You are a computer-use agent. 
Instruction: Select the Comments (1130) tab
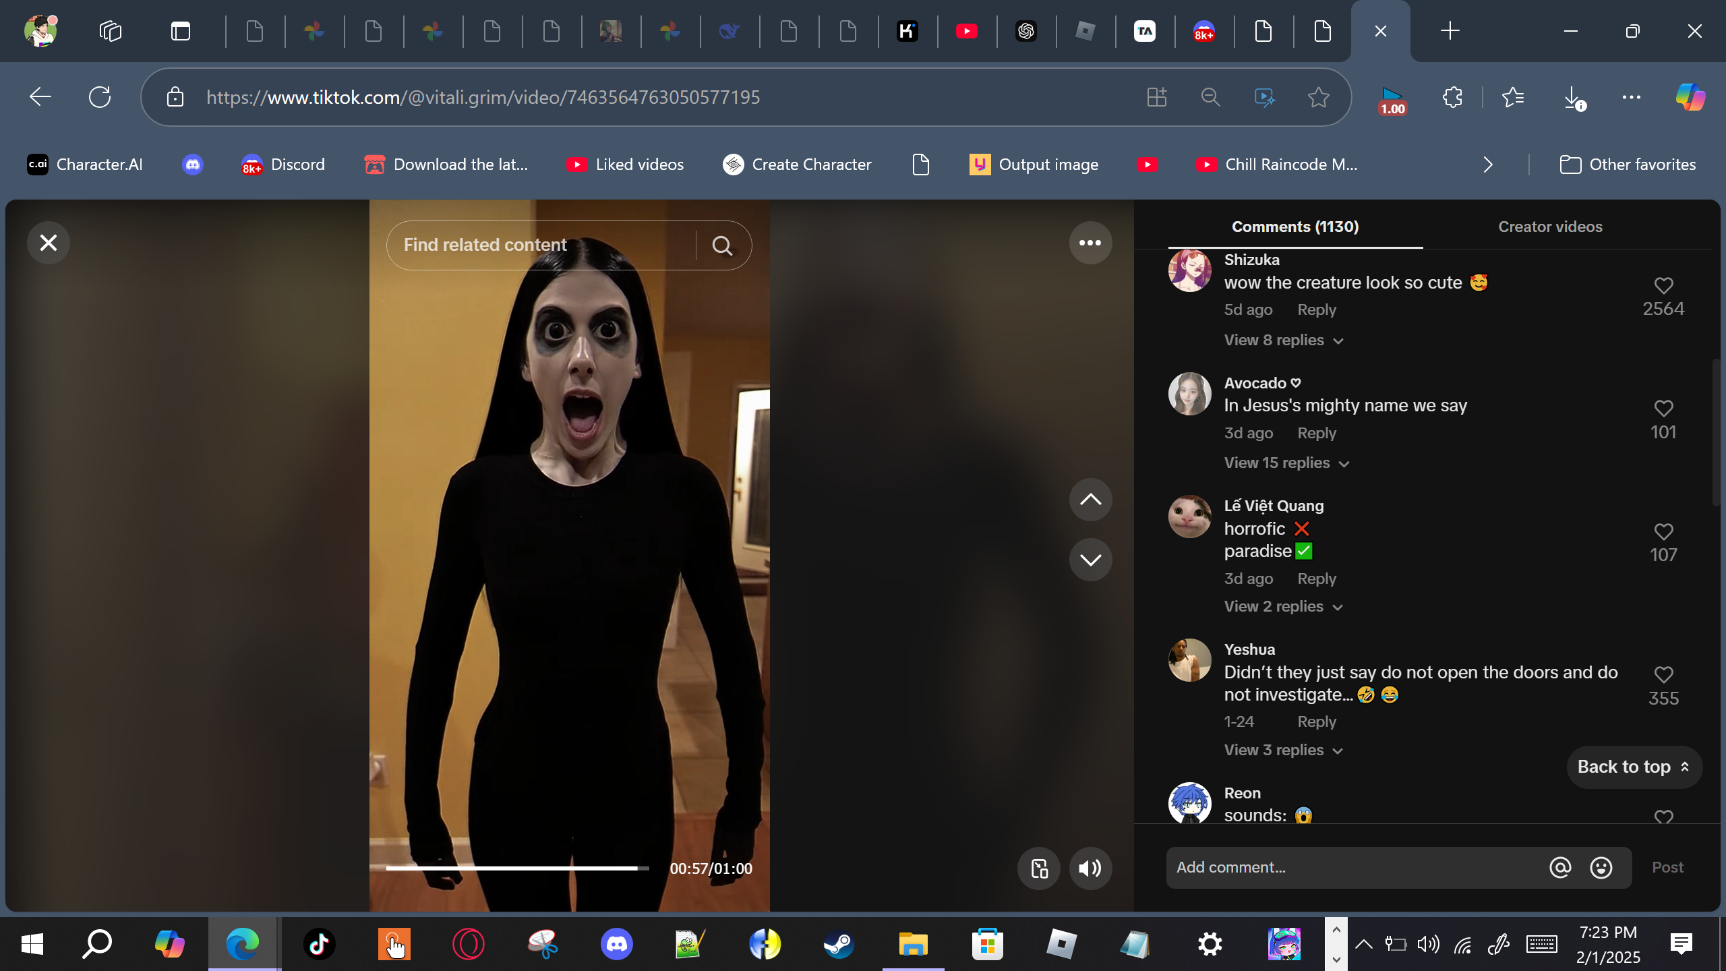pos(1294,227)
